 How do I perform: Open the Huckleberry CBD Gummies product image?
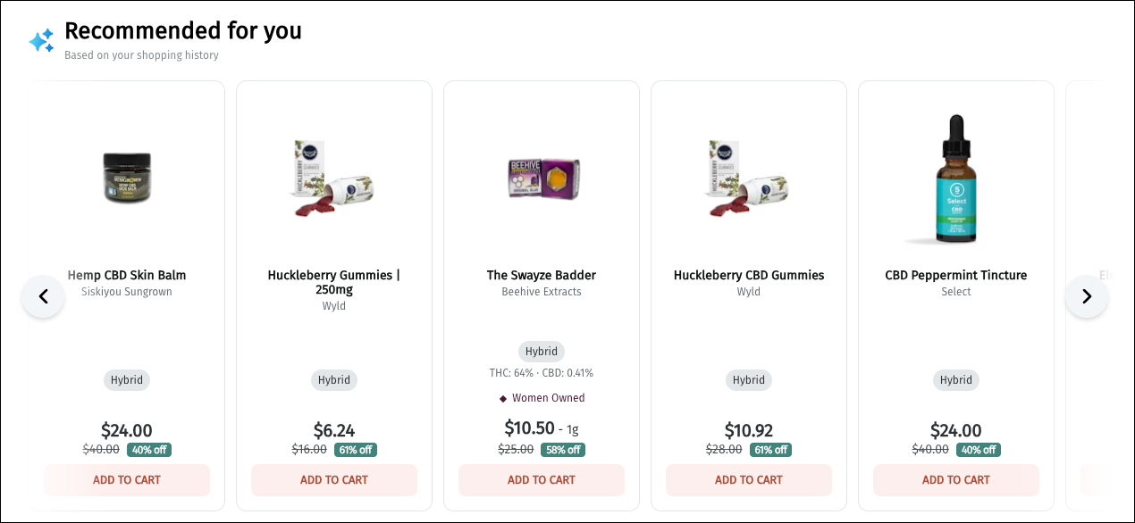749,178
